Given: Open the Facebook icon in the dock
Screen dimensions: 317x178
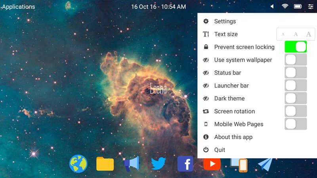Looking at the screenshot, I should (x=185, y=164).
